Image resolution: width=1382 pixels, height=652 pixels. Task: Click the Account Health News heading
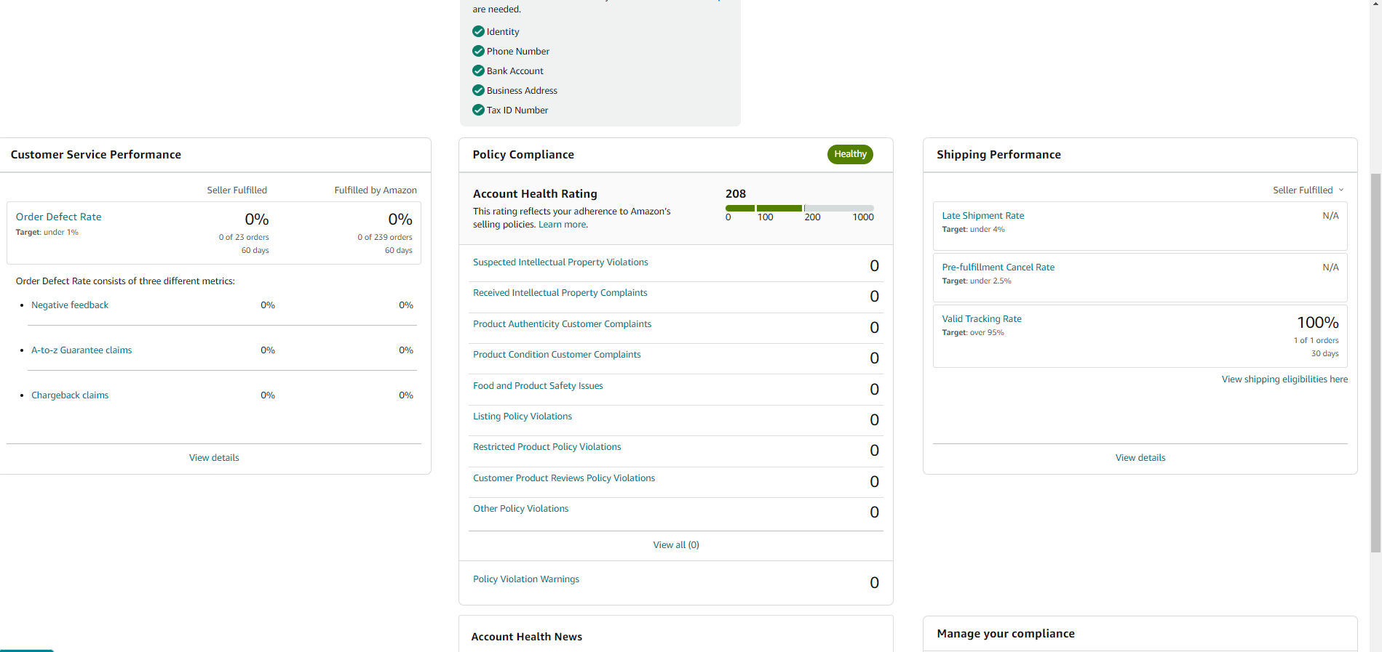click(x=527, y=637)
